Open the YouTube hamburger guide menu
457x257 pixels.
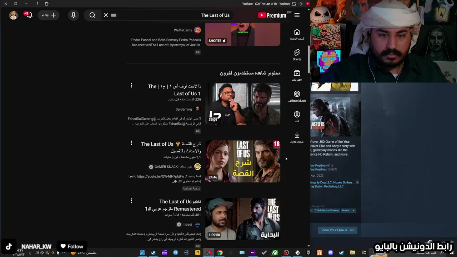point(297,15)
